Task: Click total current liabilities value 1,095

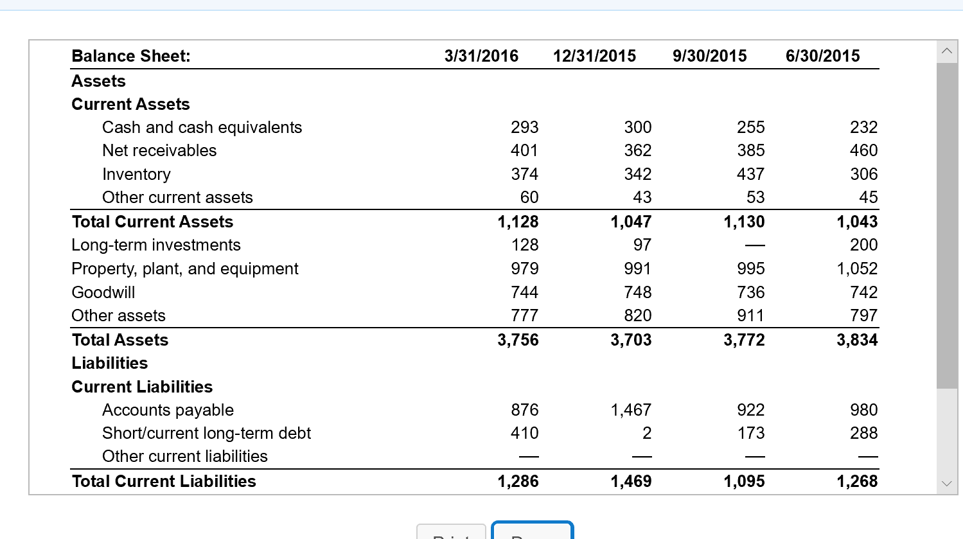Action: (745, 481)
